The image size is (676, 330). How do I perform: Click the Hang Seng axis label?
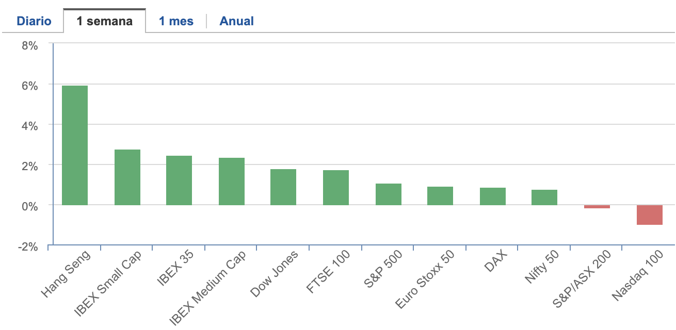(x=66, y=273)
